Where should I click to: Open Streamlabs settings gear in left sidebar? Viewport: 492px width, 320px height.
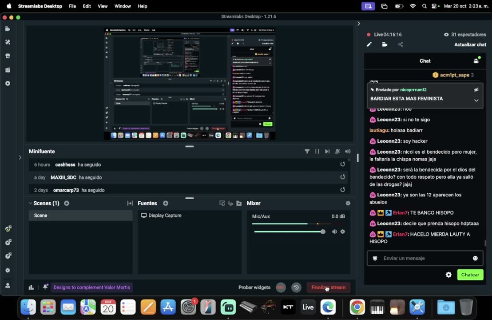tap(8, 270)
